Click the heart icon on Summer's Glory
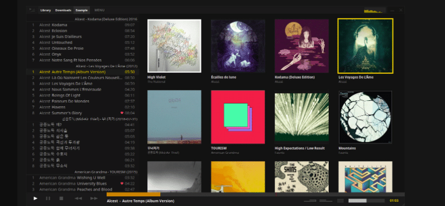This screenshot has width=445, height=206. (x=122, y=113)
